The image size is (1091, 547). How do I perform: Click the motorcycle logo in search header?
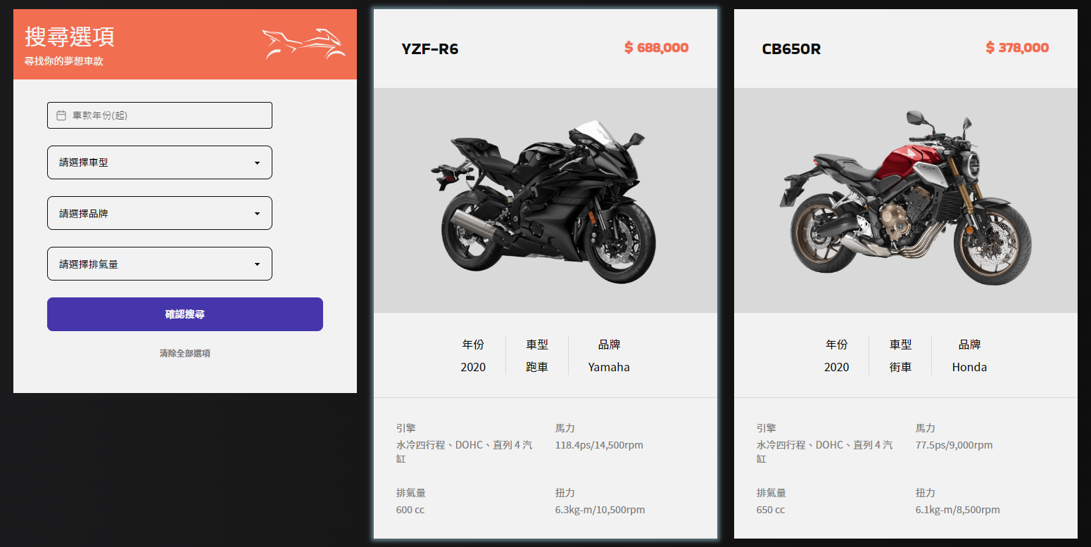pos(303,44)
